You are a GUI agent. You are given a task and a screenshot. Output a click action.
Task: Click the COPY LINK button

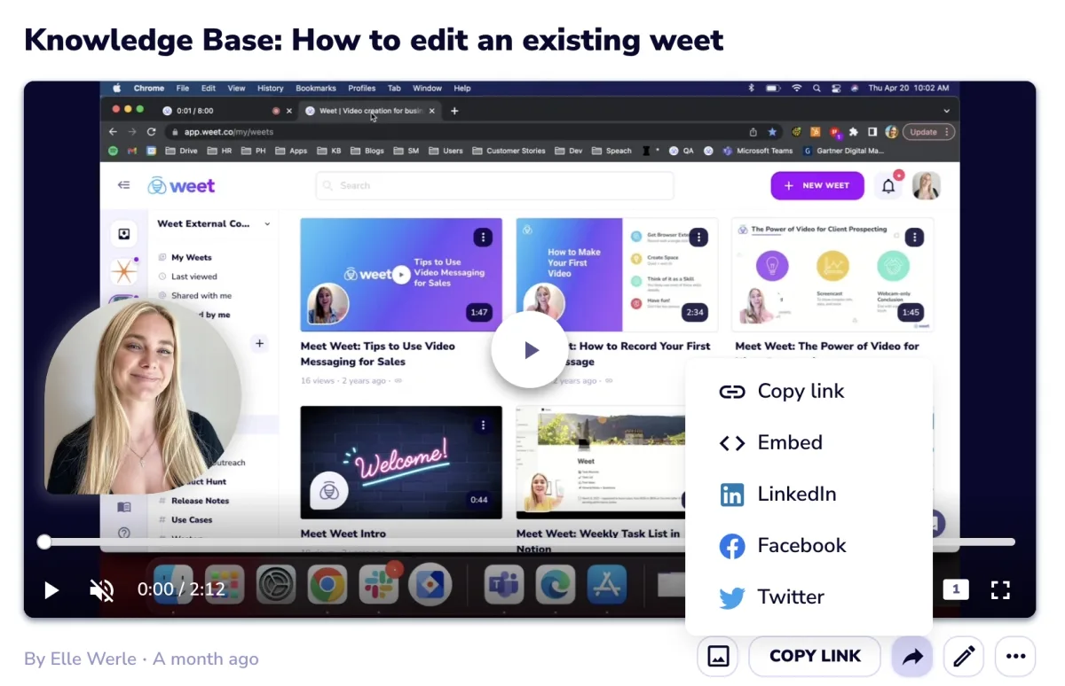(815, 657)
